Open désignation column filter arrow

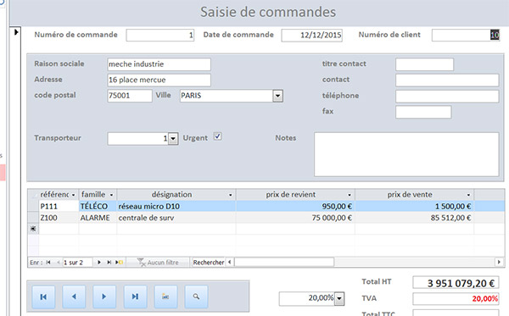coord(231,195)
